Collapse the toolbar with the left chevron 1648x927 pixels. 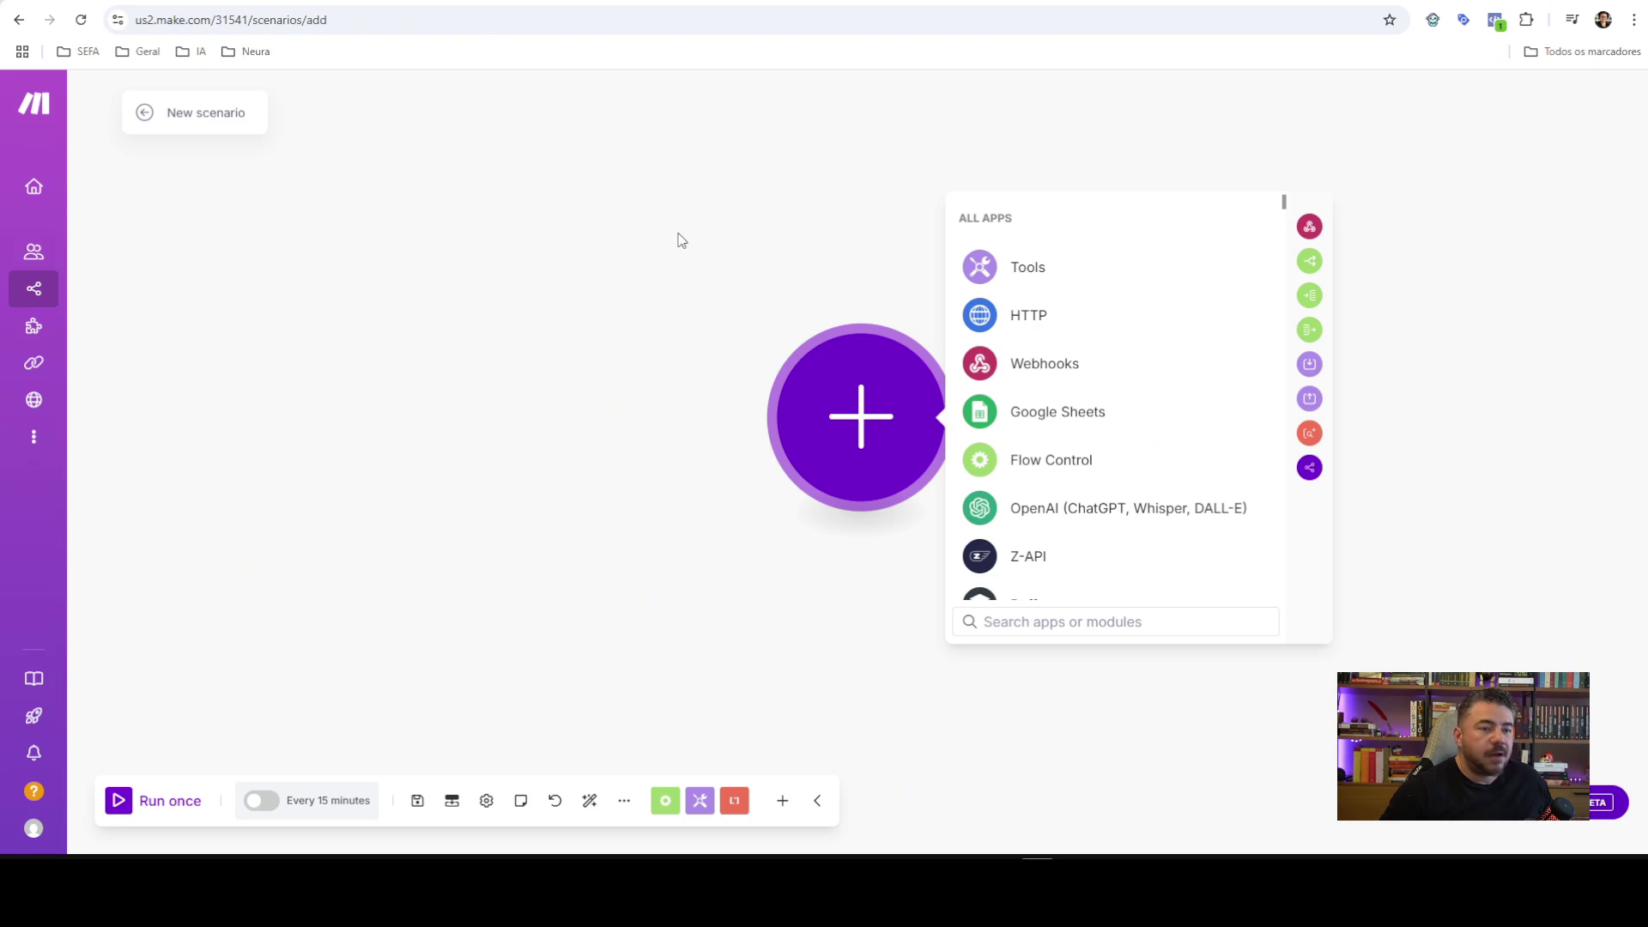point(817,801)
